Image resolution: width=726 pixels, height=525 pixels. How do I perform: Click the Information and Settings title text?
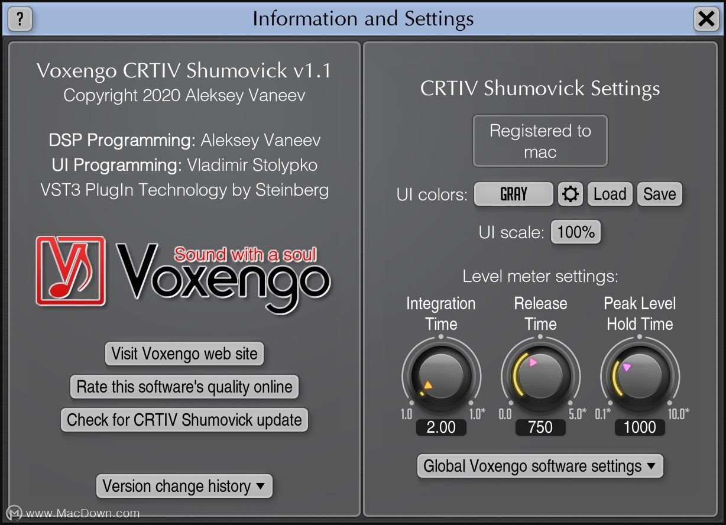[363, 19]
